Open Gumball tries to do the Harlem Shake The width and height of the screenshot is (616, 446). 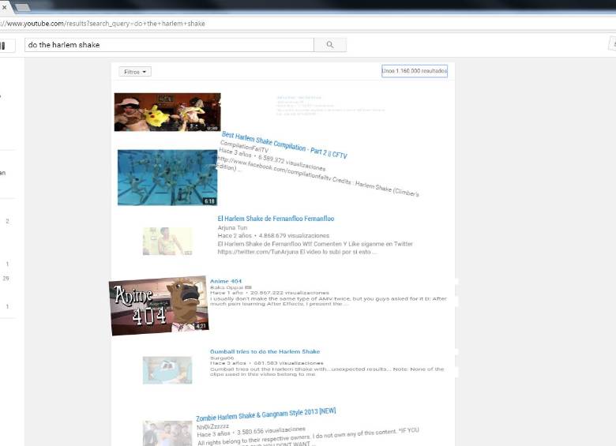[265, 351]
